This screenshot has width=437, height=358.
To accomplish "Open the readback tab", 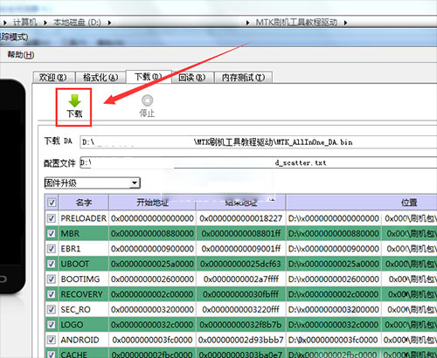I will pyautogui.click(x=192, y=78).
